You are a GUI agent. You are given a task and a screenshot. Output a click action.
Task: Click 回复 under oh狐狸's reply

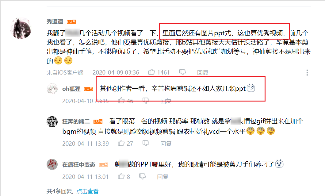coord(166,101)
